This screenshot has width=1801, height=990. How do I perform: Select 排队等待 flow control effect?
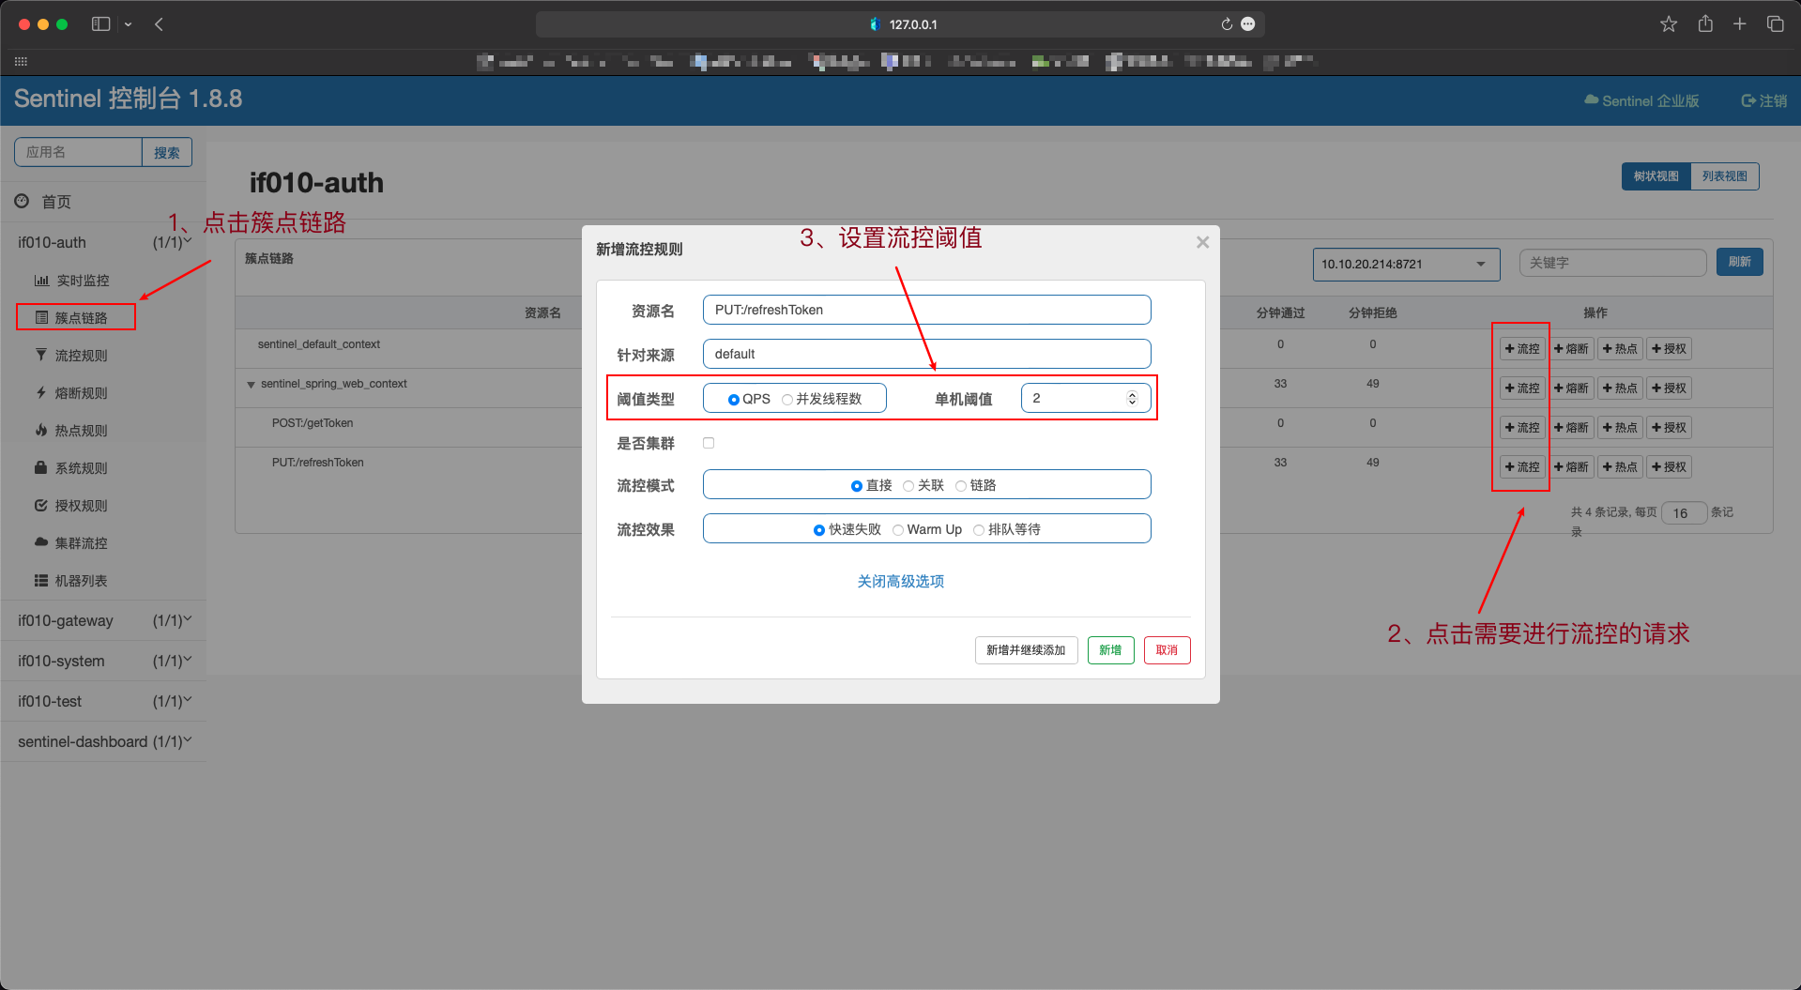(979, 530)
